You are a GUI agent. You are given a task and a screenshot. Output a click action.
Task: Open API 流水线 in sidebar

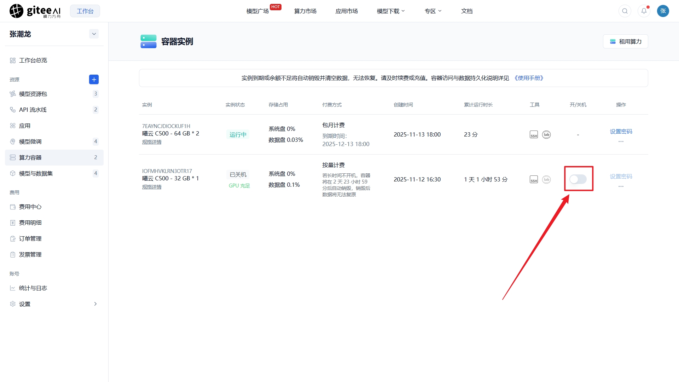click(54, 110)
